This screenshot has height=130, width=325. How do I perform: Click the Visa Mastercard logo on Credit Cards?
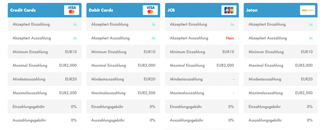point(71,10)
